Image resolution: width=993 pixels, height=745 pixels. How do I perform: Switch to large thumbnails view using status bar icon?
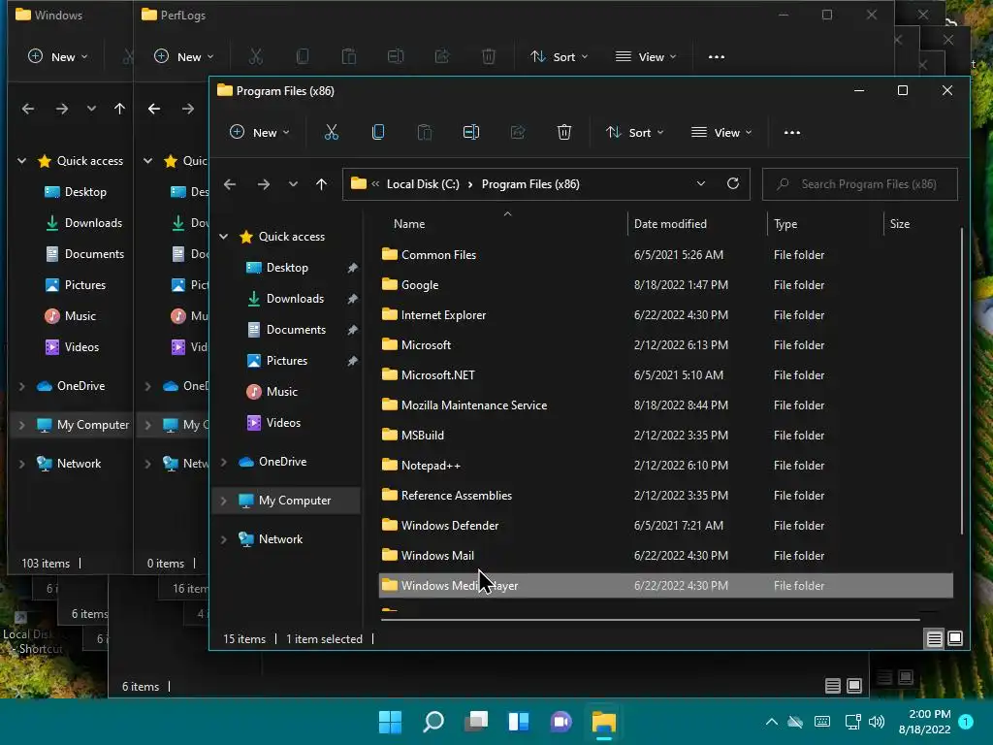tap(955, 638)
